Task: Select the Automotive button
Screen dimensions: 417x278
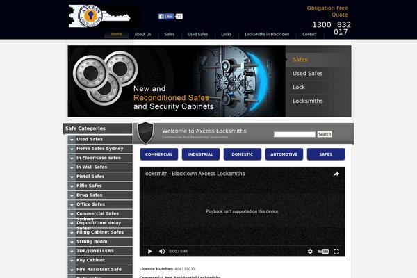Action: (284, 154)
